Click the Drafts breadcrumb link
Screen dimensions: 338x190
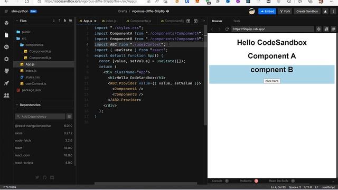(x=123, y=11)
